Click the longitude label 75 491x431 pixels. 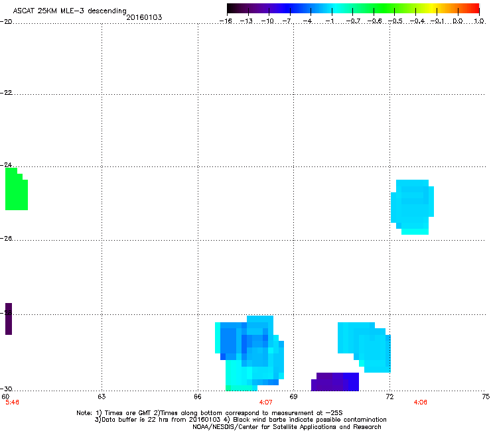click(486, 397)
